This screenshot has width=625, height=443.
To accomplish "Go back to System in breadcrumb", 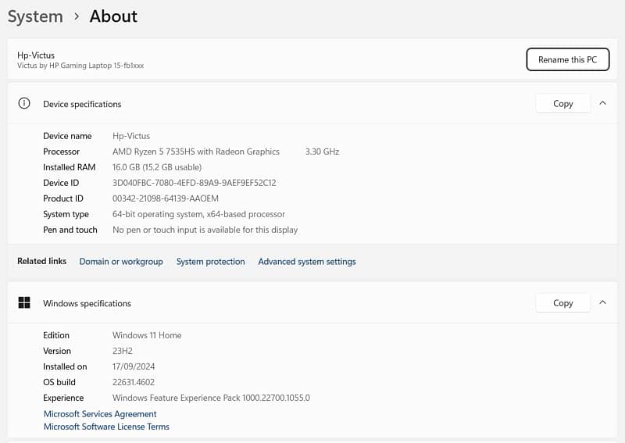I will click(x=35, y=16).
